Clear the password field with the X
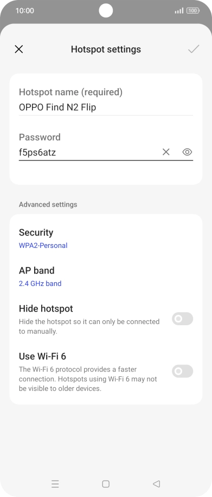 coord(166,152)
